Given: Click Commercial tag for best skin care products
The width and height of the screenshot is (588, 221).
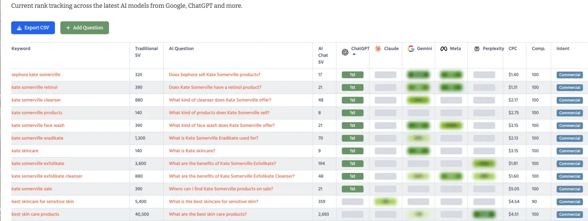Looking at the screenshot, I should click(569, 214).
